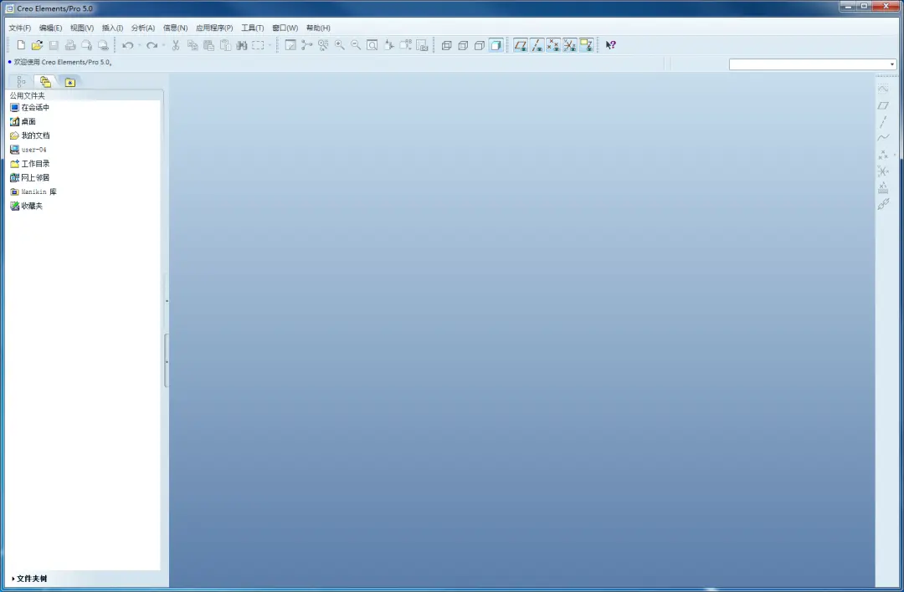Select the Wireframe display style icon
The height and width of the screenshot is (592, 904).
tap(446, 45)
